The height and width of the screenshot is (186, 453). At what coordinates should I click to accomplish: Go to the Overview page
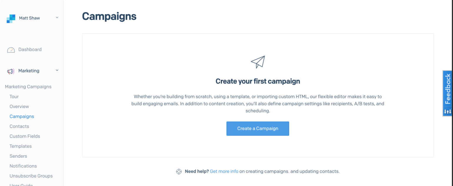pyautogui.click(x=19, y=107)
